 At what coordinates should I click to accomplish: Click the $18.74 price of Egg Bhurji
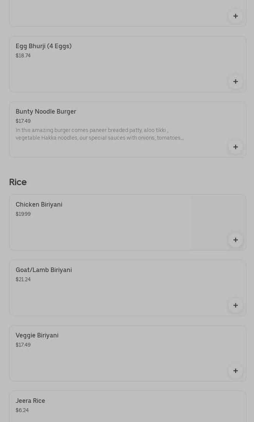[x=23, y=56]
